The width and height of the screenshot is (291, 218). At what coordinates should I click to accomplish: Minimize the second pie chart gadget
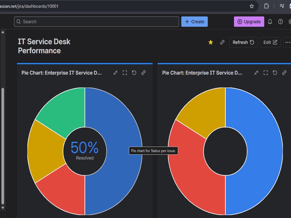pyautogui.click(x=256, y=73)
